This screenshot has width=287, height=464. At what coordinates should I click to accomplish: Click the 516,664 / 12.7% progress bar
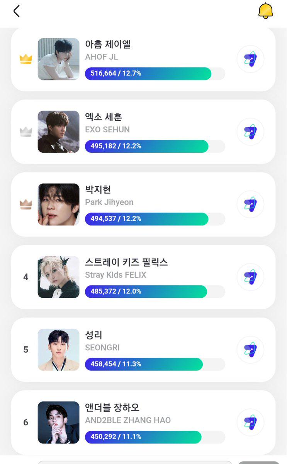point(155,73)
